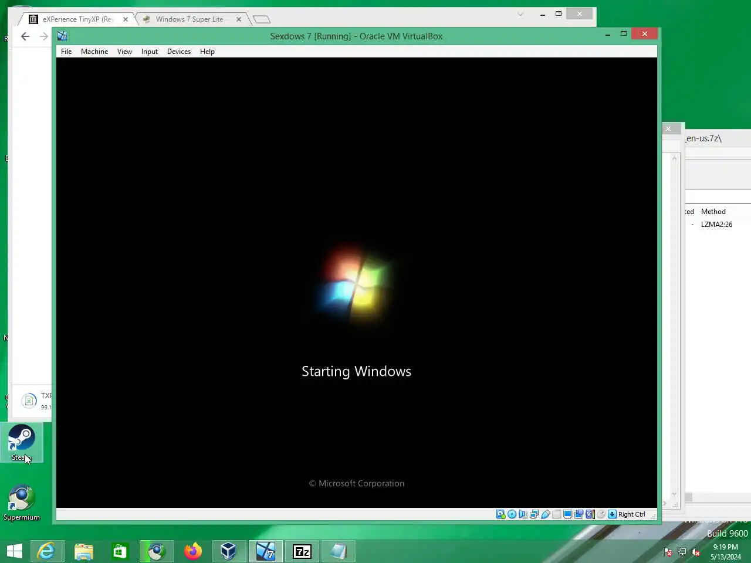This screenshot has height=563, width=751.
Task: Switch to the running Windows 7 VM taskbar icon
Action: (x=265, y=551)
